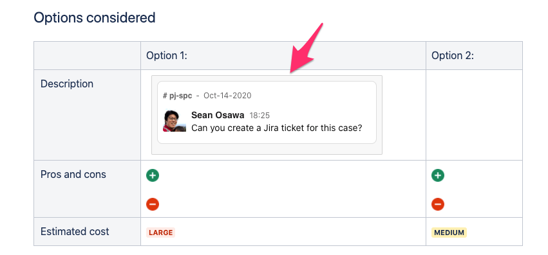The image size is (548, 255).
Task: Click the red minus icon under Option 2
Action: point(438,204)
